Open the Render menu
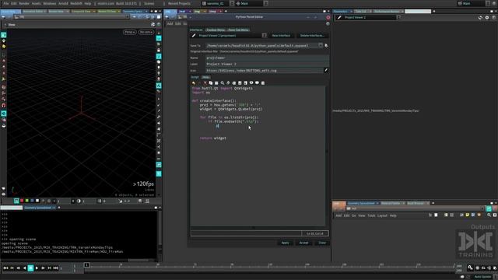Screen dimensions: 498x280 pos(24,3)
